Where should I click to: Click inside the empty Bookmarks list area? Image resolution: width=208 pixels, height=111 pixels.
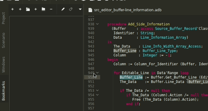46,63
